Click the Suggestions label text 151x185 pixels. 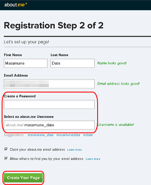pos(14,135)
